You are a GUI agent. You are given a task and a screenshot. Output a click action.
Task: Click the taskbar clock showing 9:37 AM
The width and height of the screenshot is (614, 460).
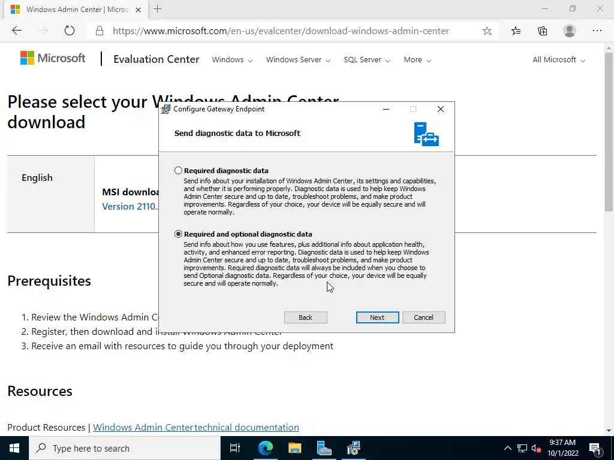(562, 448)
